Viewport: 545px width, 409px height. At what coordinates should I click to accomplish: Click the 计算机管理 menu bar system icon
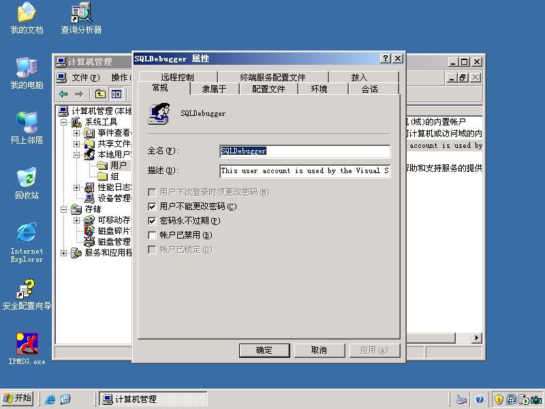point(61,77)
